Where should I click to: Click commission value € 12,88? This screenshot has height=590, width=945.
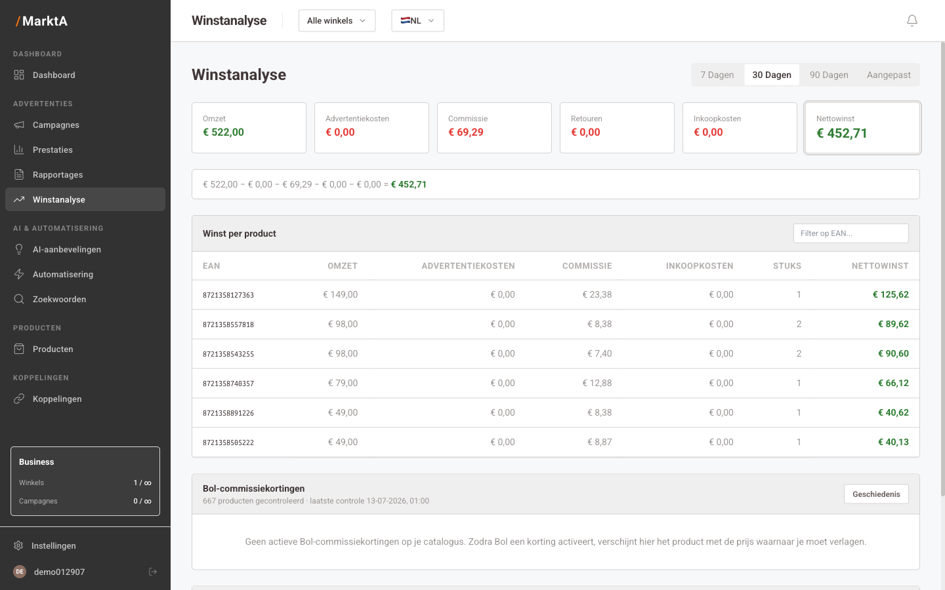pos(597,383)
